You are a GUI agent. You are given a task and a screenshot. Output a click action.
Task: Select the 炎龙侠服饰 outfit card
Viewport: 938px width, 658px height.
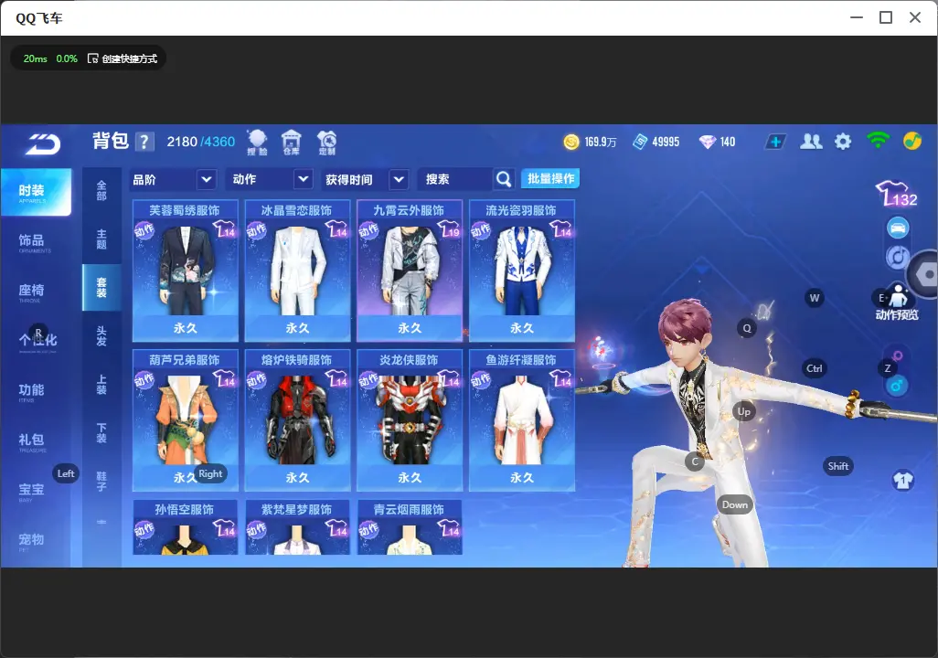point(410,419)
